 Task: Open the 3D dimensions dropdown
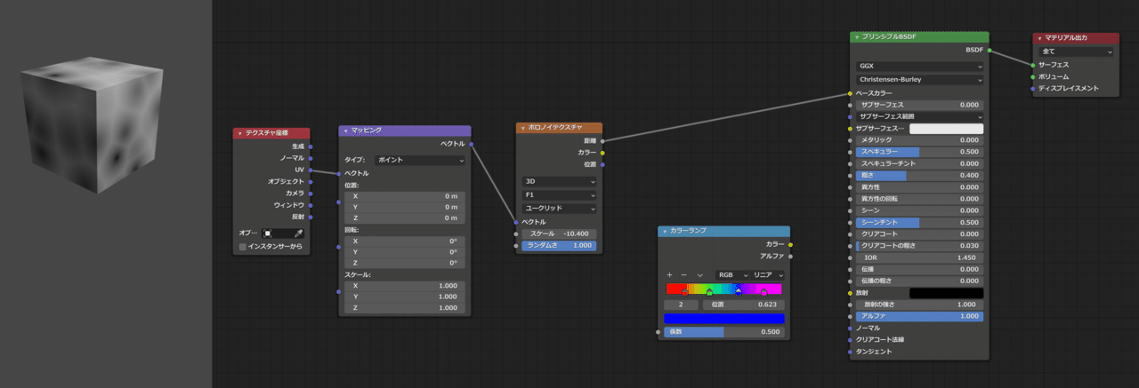pos(559,181)
